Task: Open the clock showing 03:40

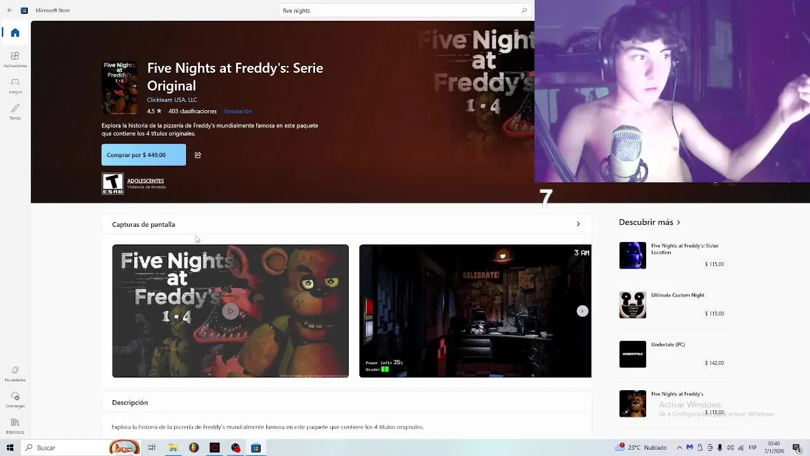Action: point(775,447)
